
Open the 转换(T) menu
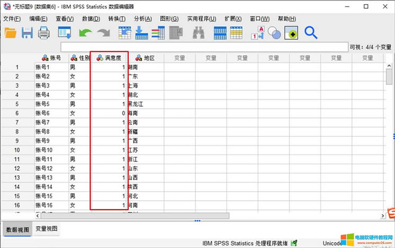tap(117, 19)
